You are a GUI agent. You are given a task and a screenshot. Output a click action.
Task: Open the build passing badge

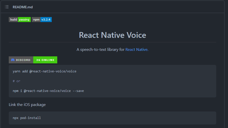(20, 20)
